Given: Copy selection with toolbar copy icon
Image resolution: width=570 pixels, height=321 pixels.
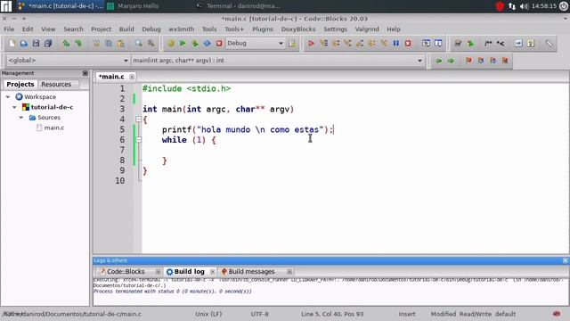Looking at the screenshot, I should (x=109, y=44).
